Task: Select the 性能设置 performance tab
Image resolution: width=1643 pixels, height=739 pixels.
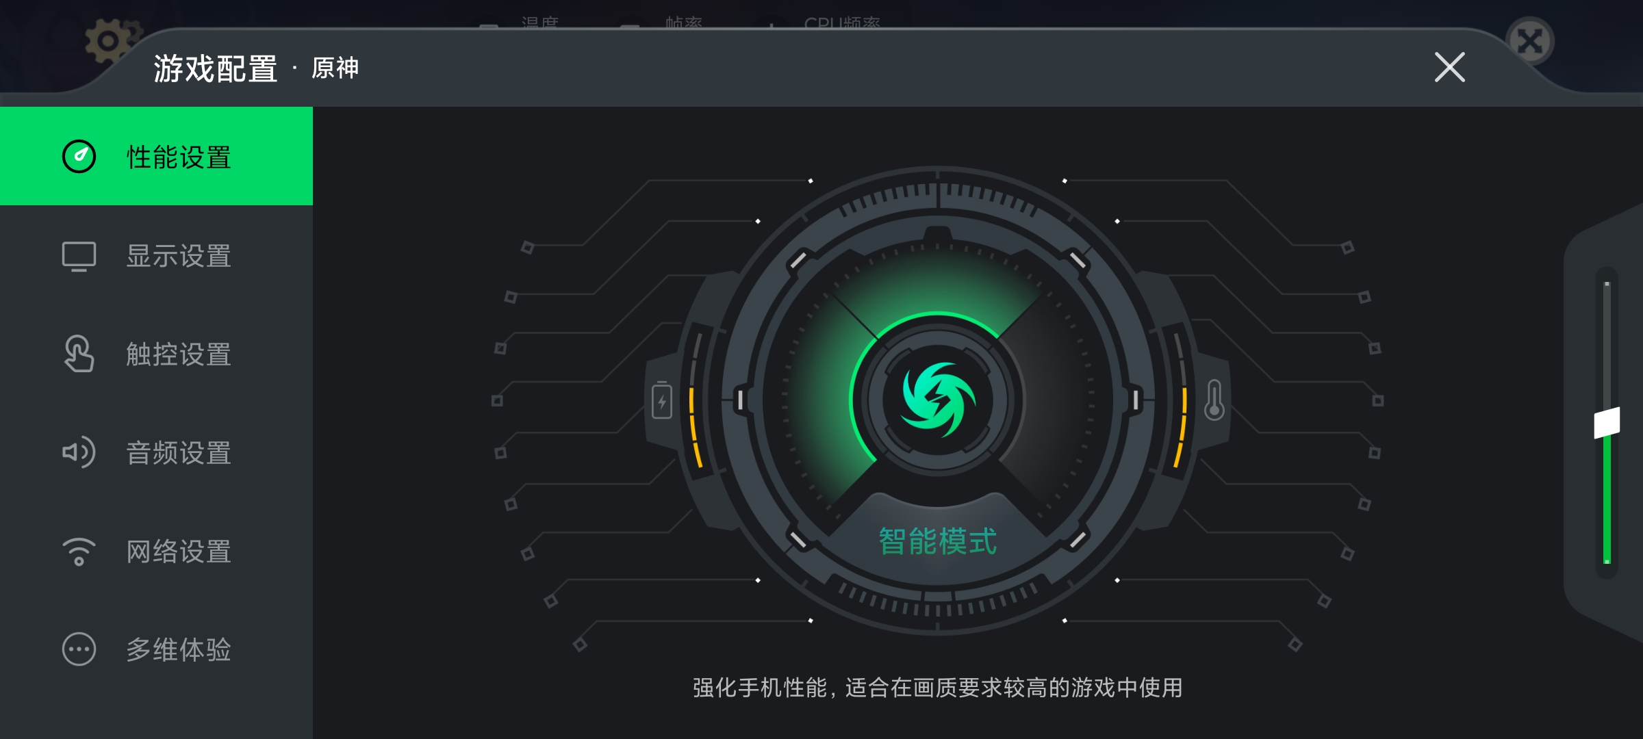Action: pos(156,156)
